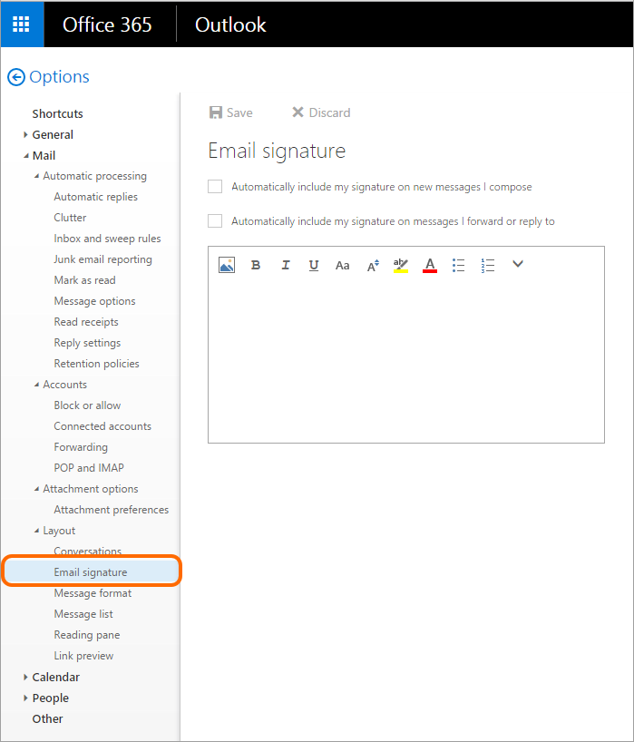Open Forwarding settings
This screenshot has height=742, width=634.
tap(81, 447)
